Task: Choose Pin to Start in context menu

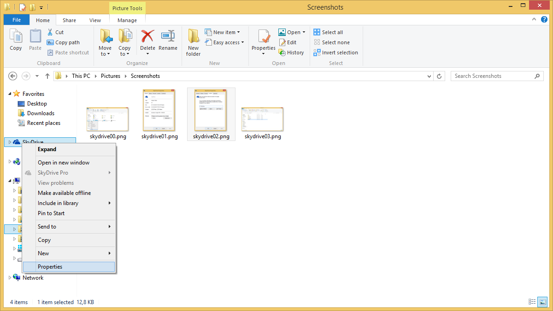Action: coord(69,213)
